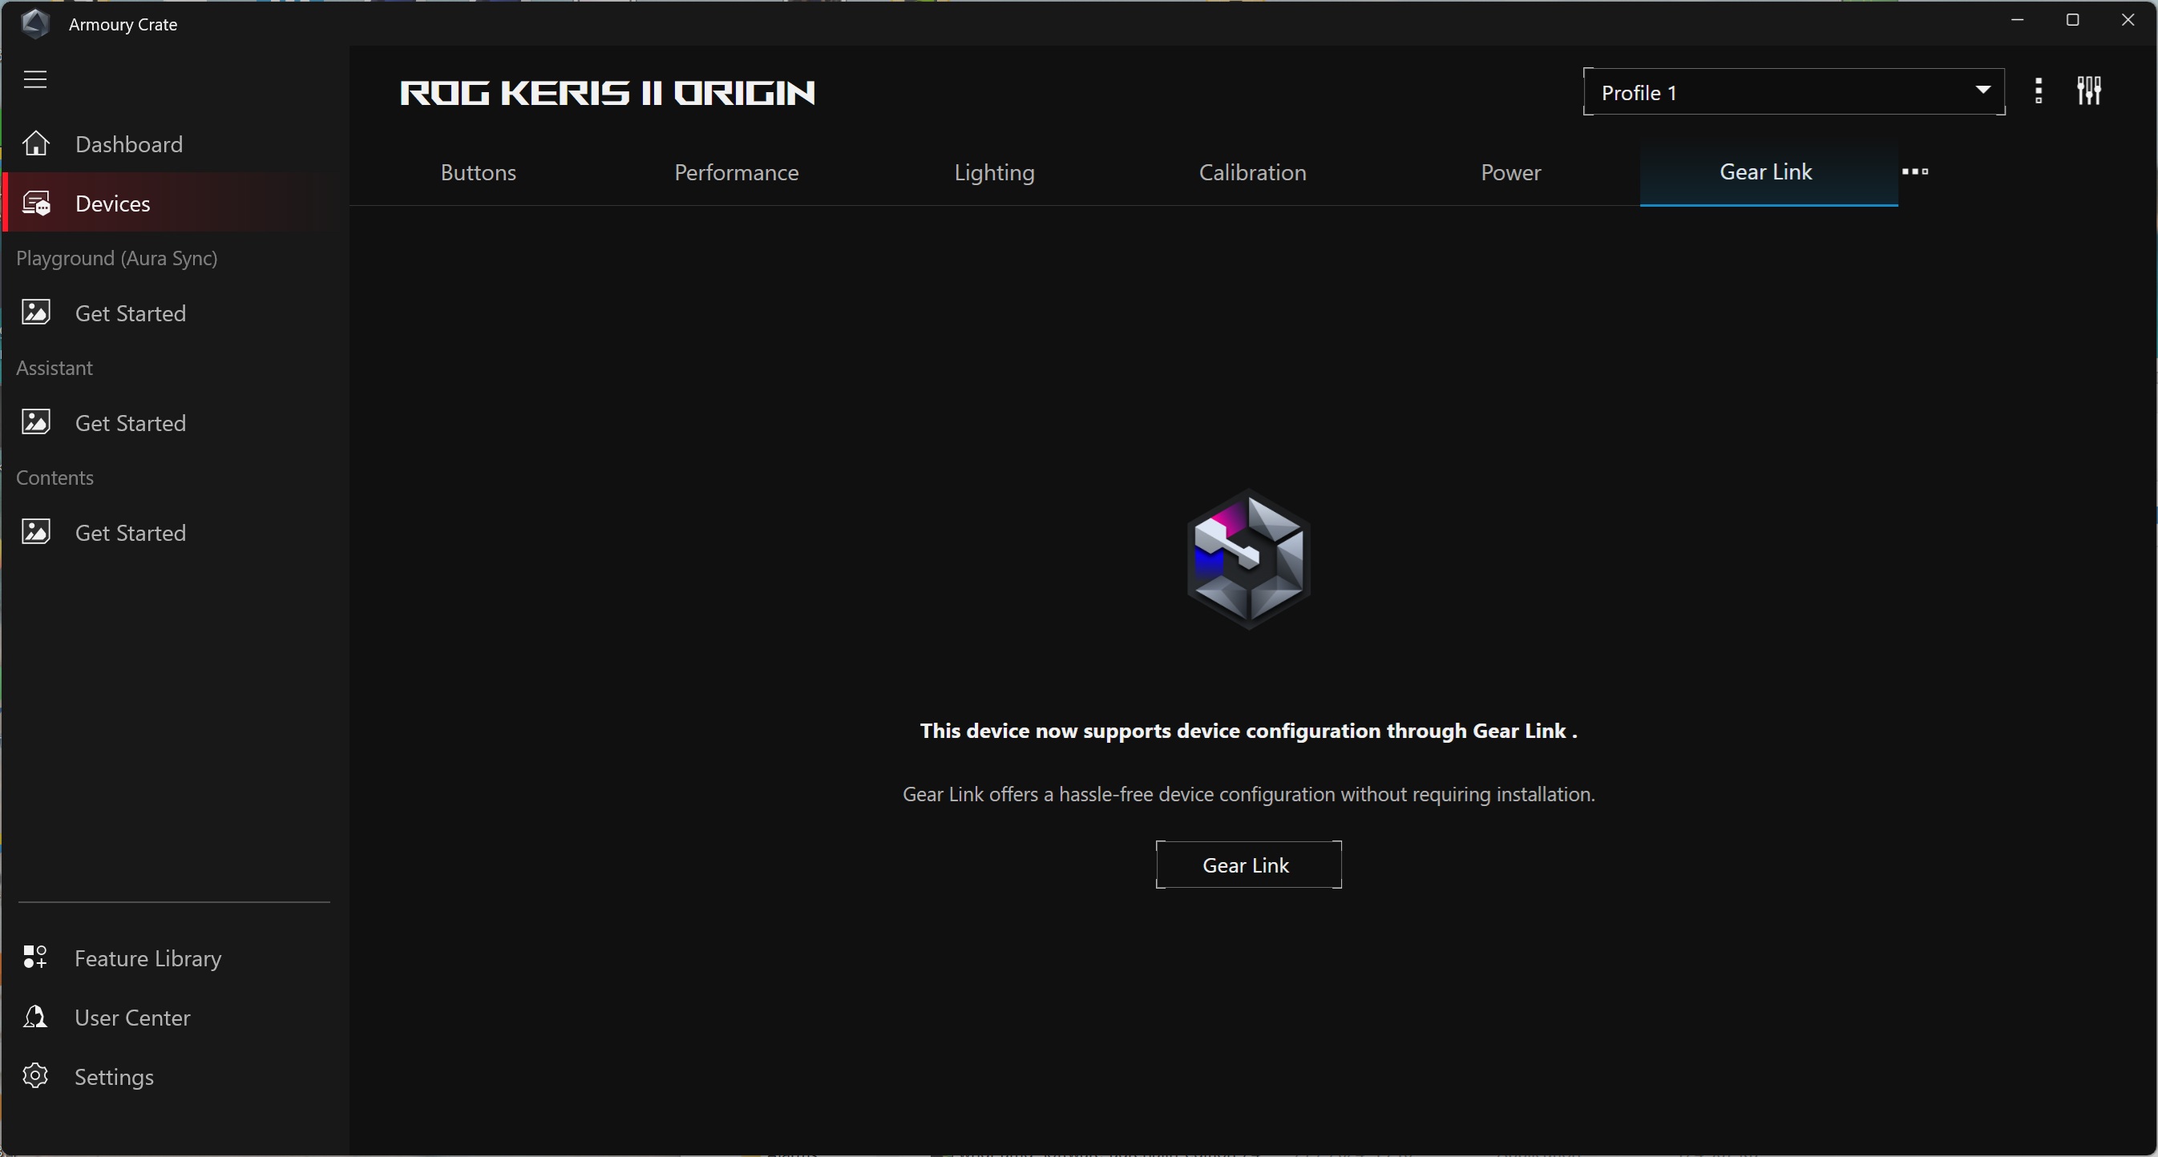Open Settings in the sidebar
The image size is (2158, 1157).
[x=175, y=1077]
